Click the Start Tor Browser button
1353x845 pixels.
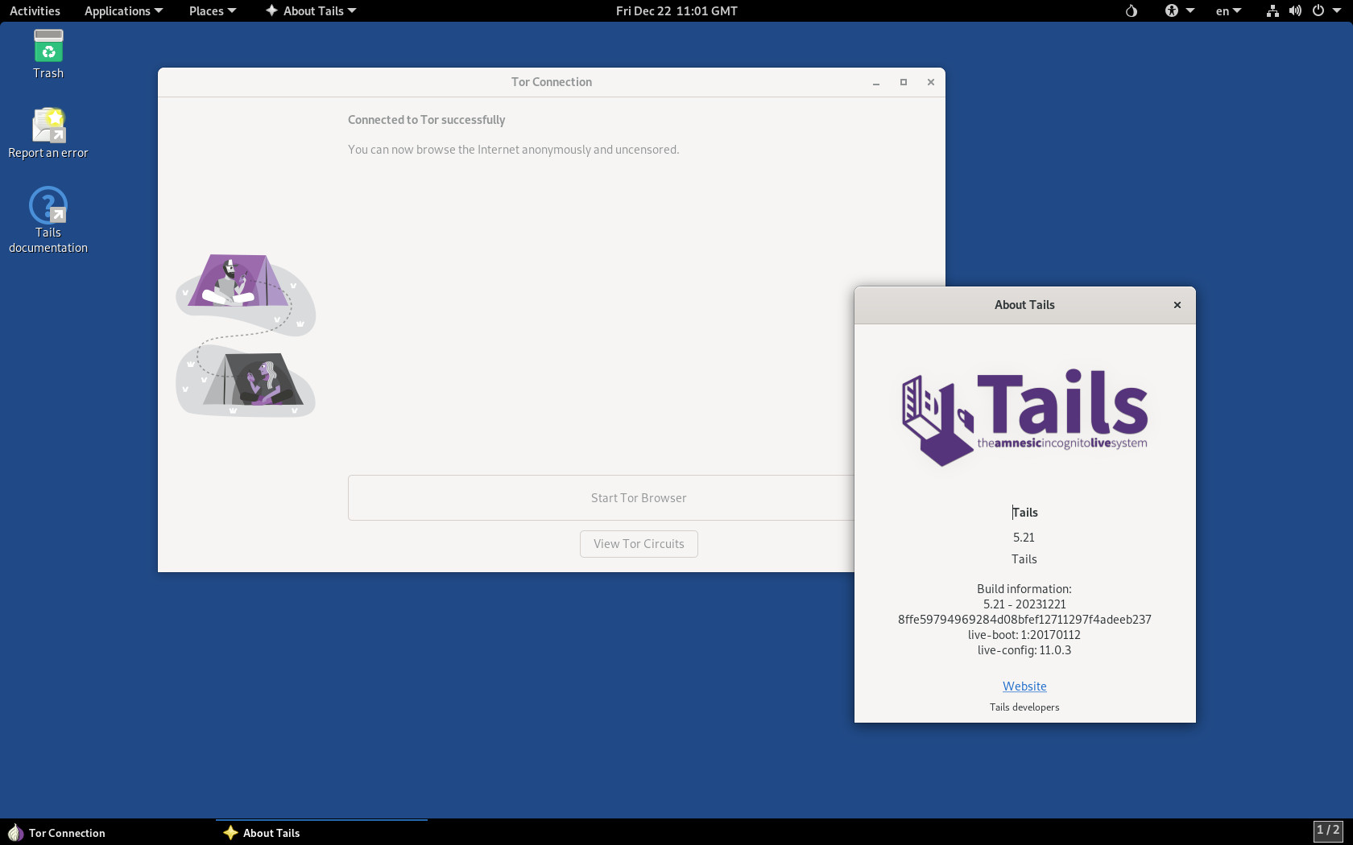click(601, 498)
